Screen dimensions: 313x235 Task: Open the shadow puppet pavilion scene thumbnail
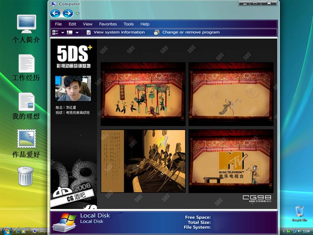143,94
